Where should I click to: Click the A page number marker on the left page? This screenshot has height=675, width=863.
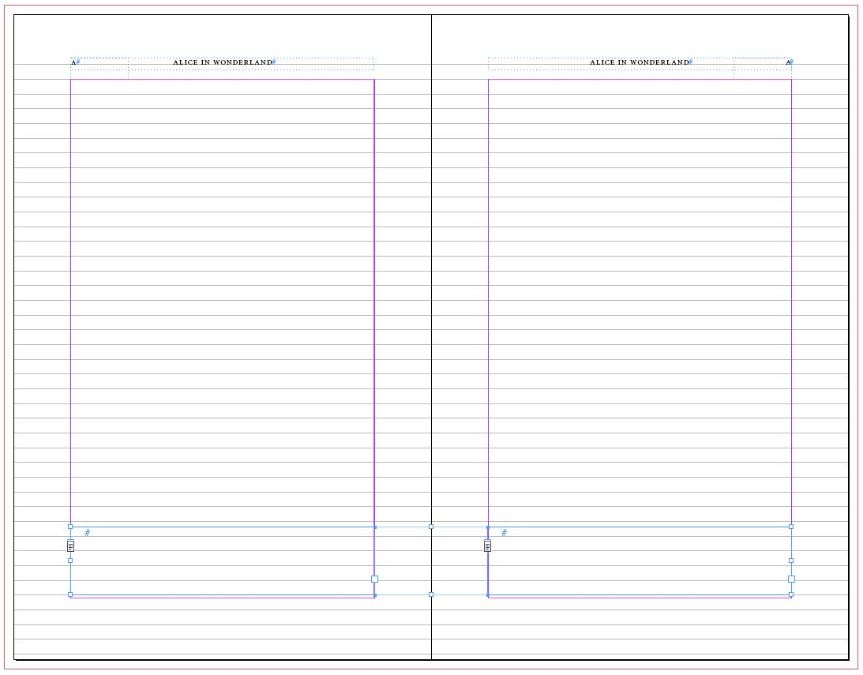pyautogui.click(x=73, y=62)
